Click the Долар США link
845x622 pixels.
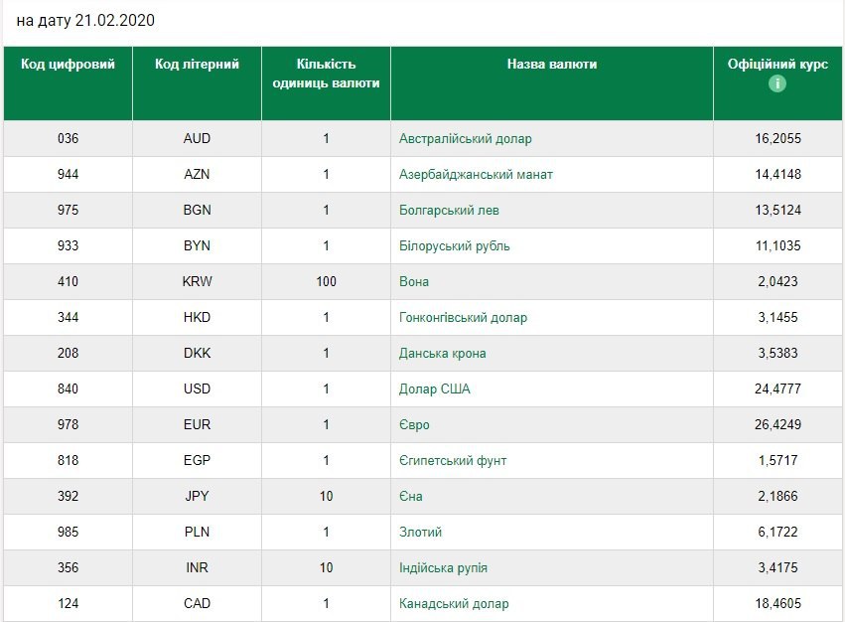[x=434, y=389]
